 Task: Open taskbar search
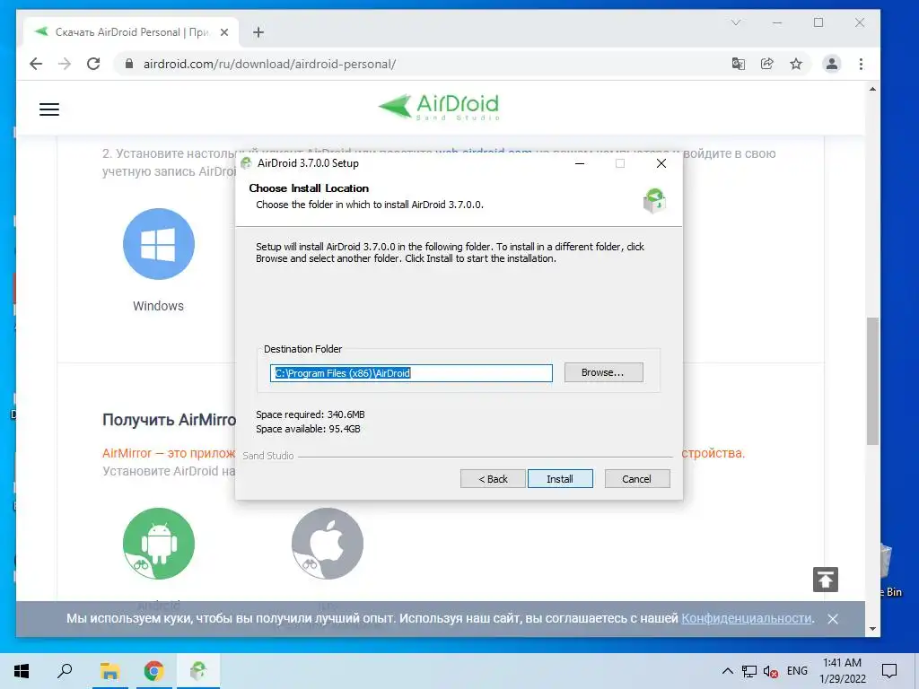(x=65, y=671)
